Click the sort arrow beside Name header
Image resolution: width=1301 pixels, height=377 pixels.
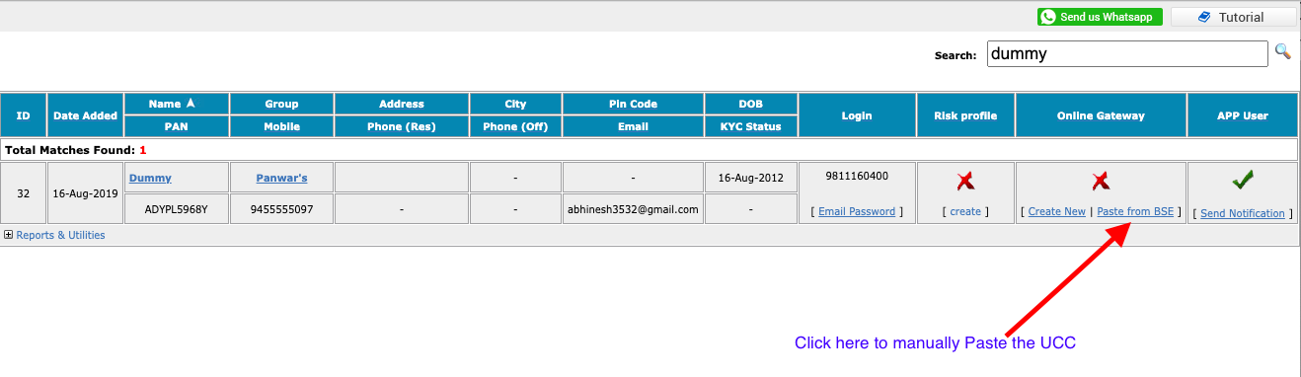pos(191,103)
